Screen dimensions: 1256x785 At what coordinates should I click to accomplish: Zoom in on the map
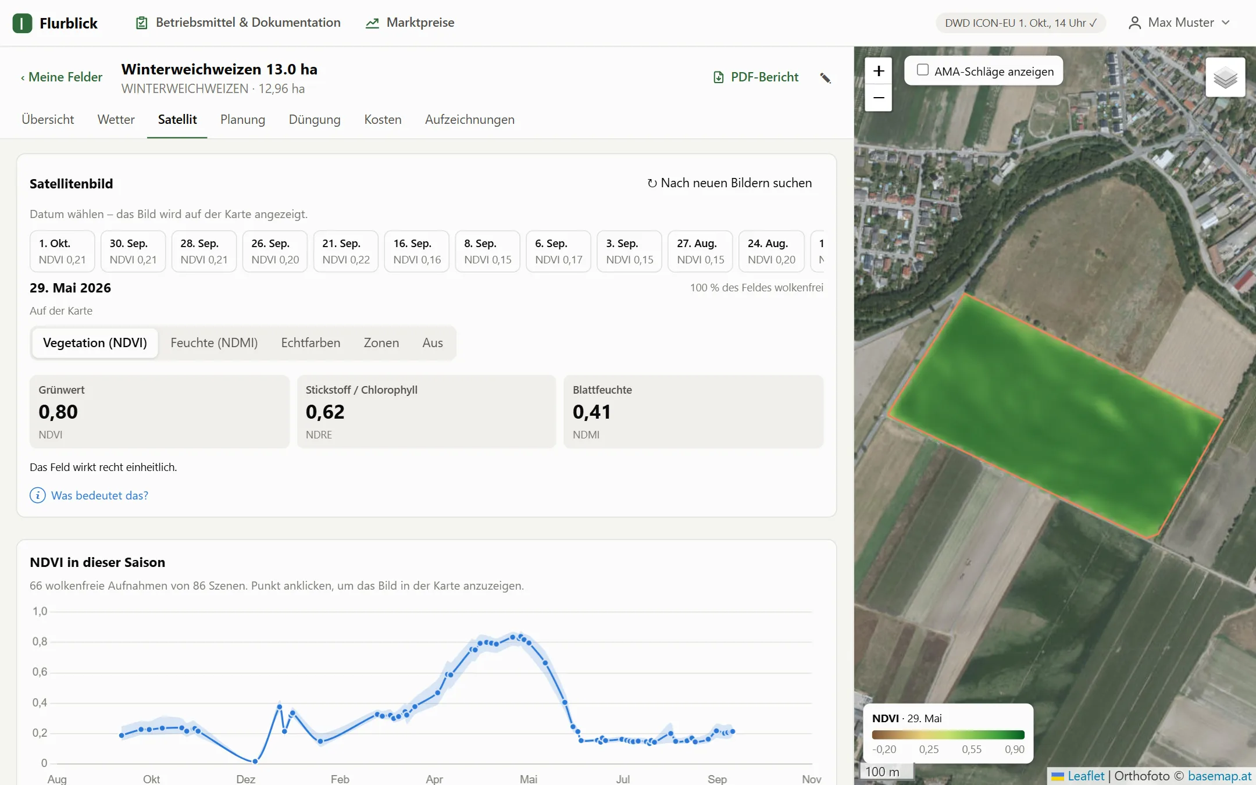(x=879, y=71)
